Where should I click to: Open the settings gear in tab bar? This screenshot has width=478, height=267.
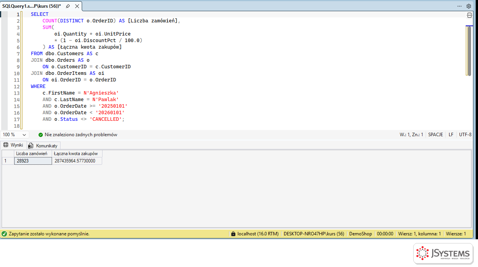click(x=469, y=6)
